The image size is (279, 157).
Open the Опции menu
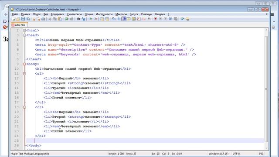[x=88, y=14]
